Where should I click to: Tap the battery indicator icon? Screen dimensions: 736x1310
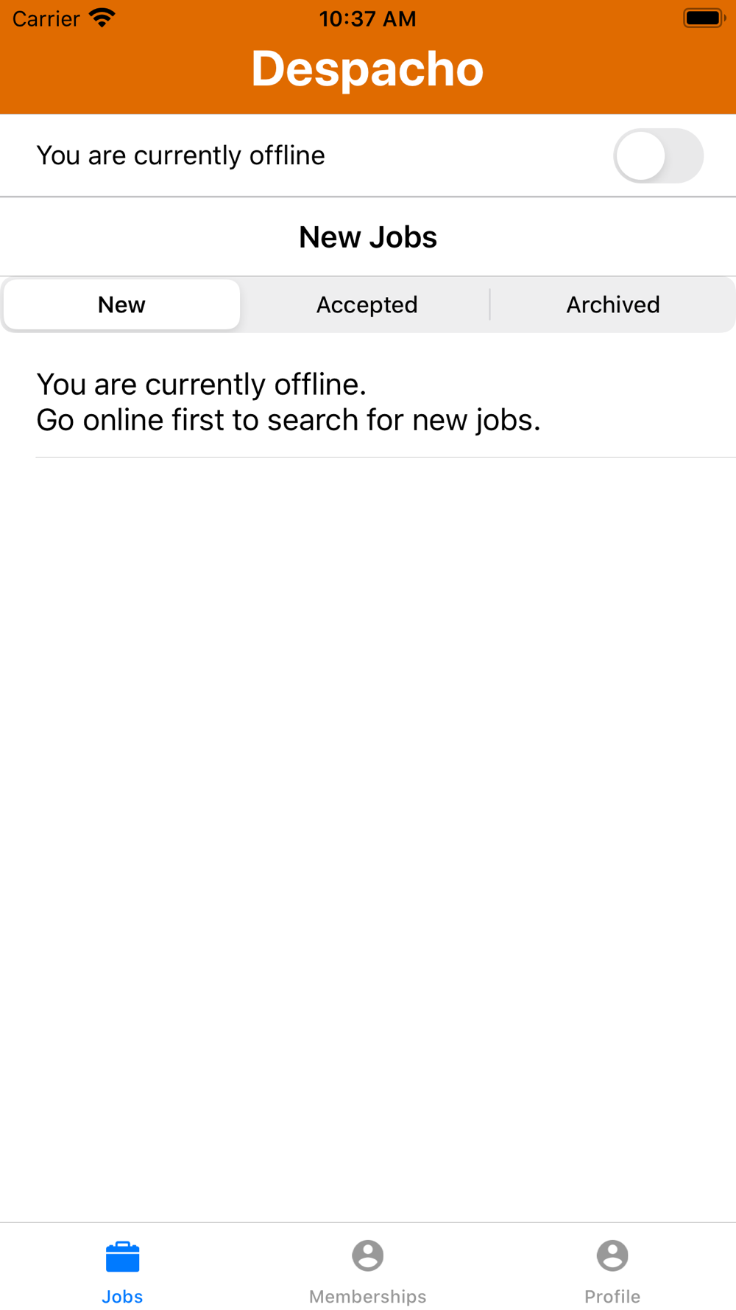click(x=704, y=18)
